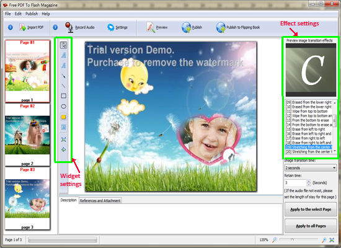Pick the yellow highlight box tool
Viewport: 341px width, 248px height.
(x=63, y=117)
